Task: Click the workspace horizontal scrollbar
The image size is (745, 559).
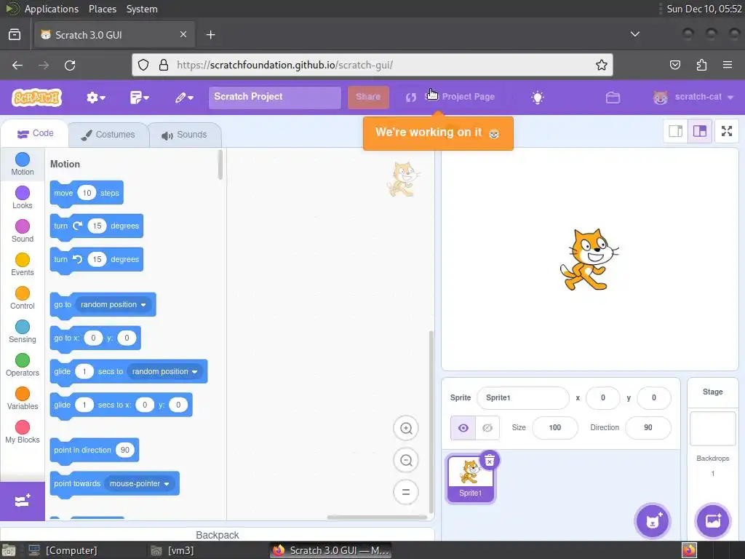Action: click(378, 518)
